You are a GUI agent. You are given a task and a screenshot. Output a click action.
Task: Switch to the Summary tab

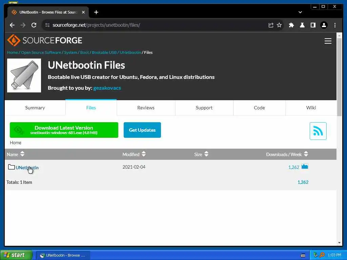(35, 108)
